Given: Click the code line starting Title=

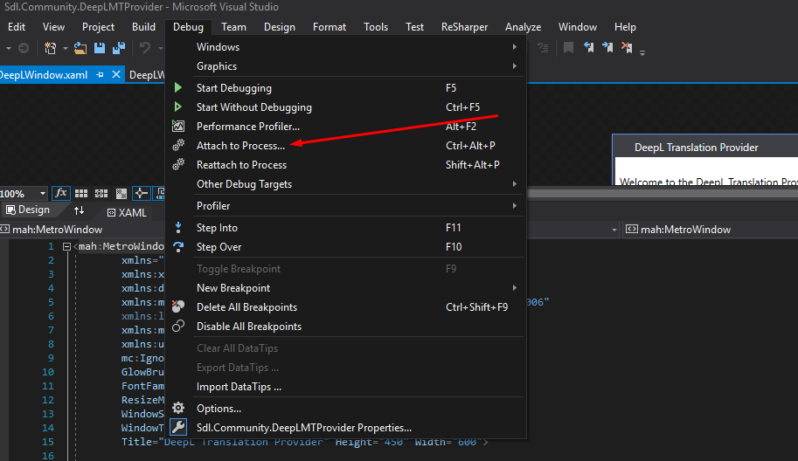Looking at the screenshot, I should click(304, 442).
